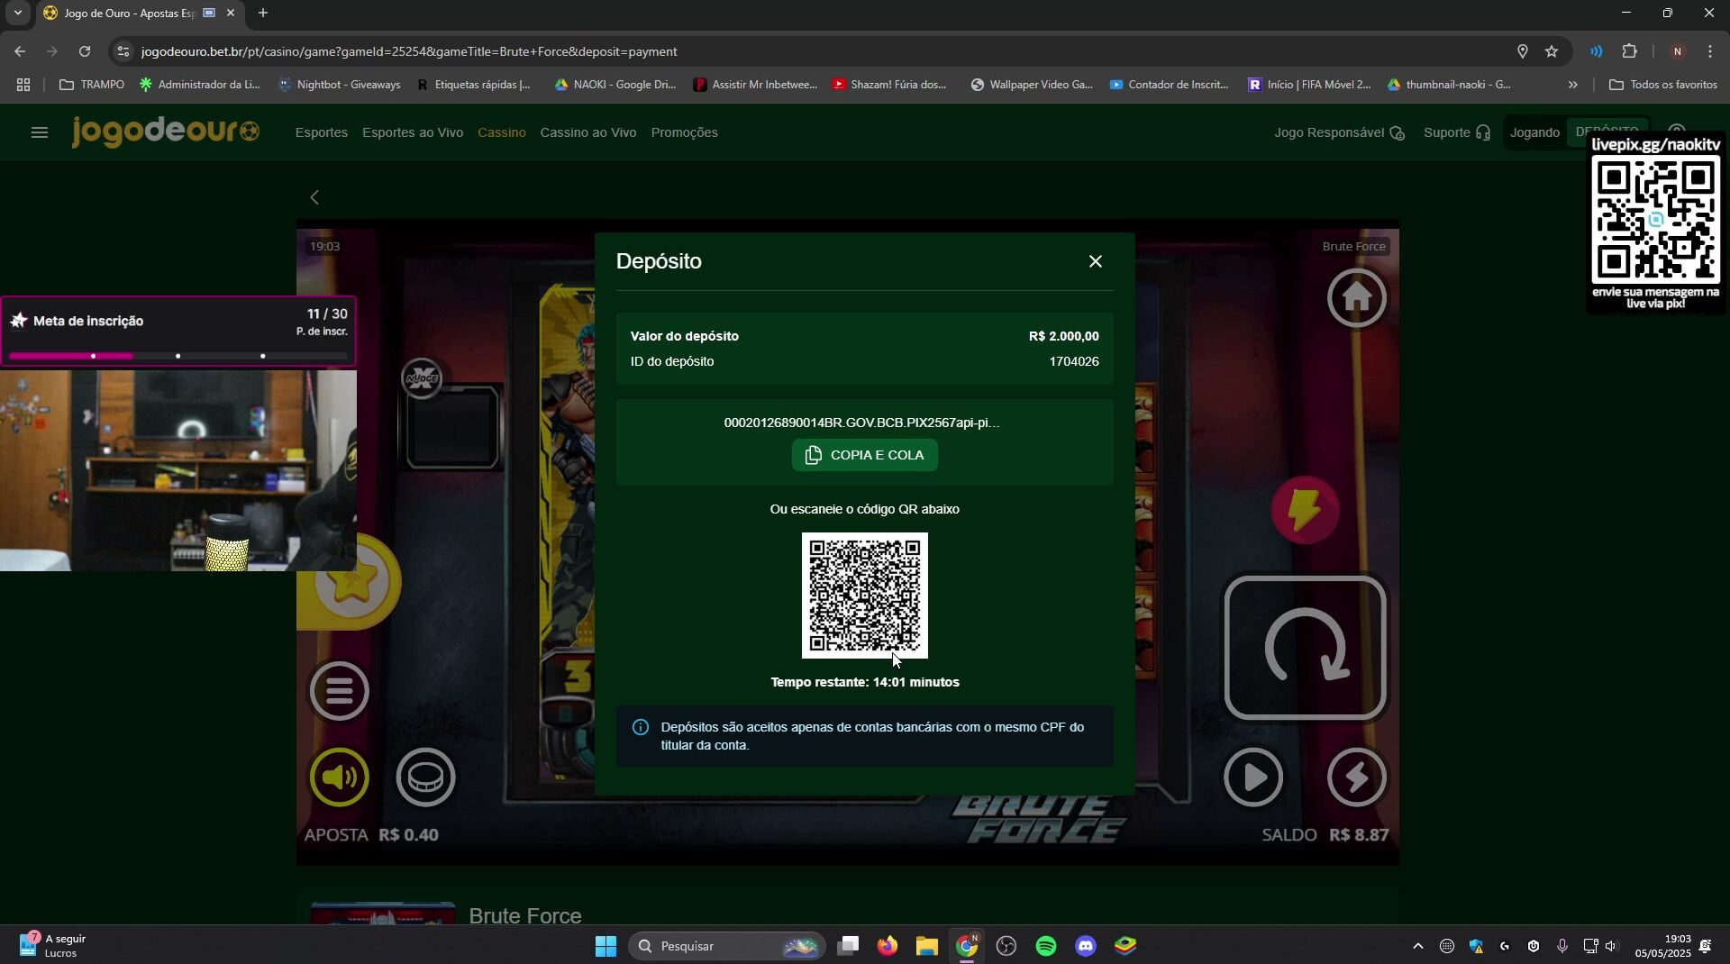Click the livepix QR code overlay
The height and width of the screenshot is (964, 1730).
pos(1655,221)
